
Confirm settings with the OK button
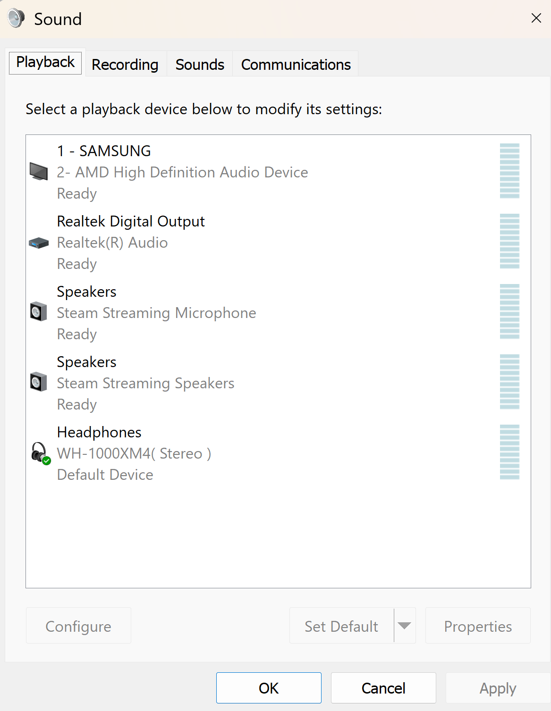point(268,688)
